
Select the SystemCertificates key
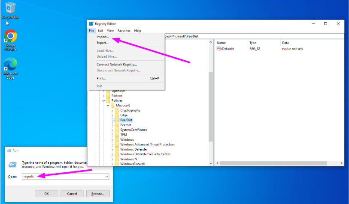(134, 130)
